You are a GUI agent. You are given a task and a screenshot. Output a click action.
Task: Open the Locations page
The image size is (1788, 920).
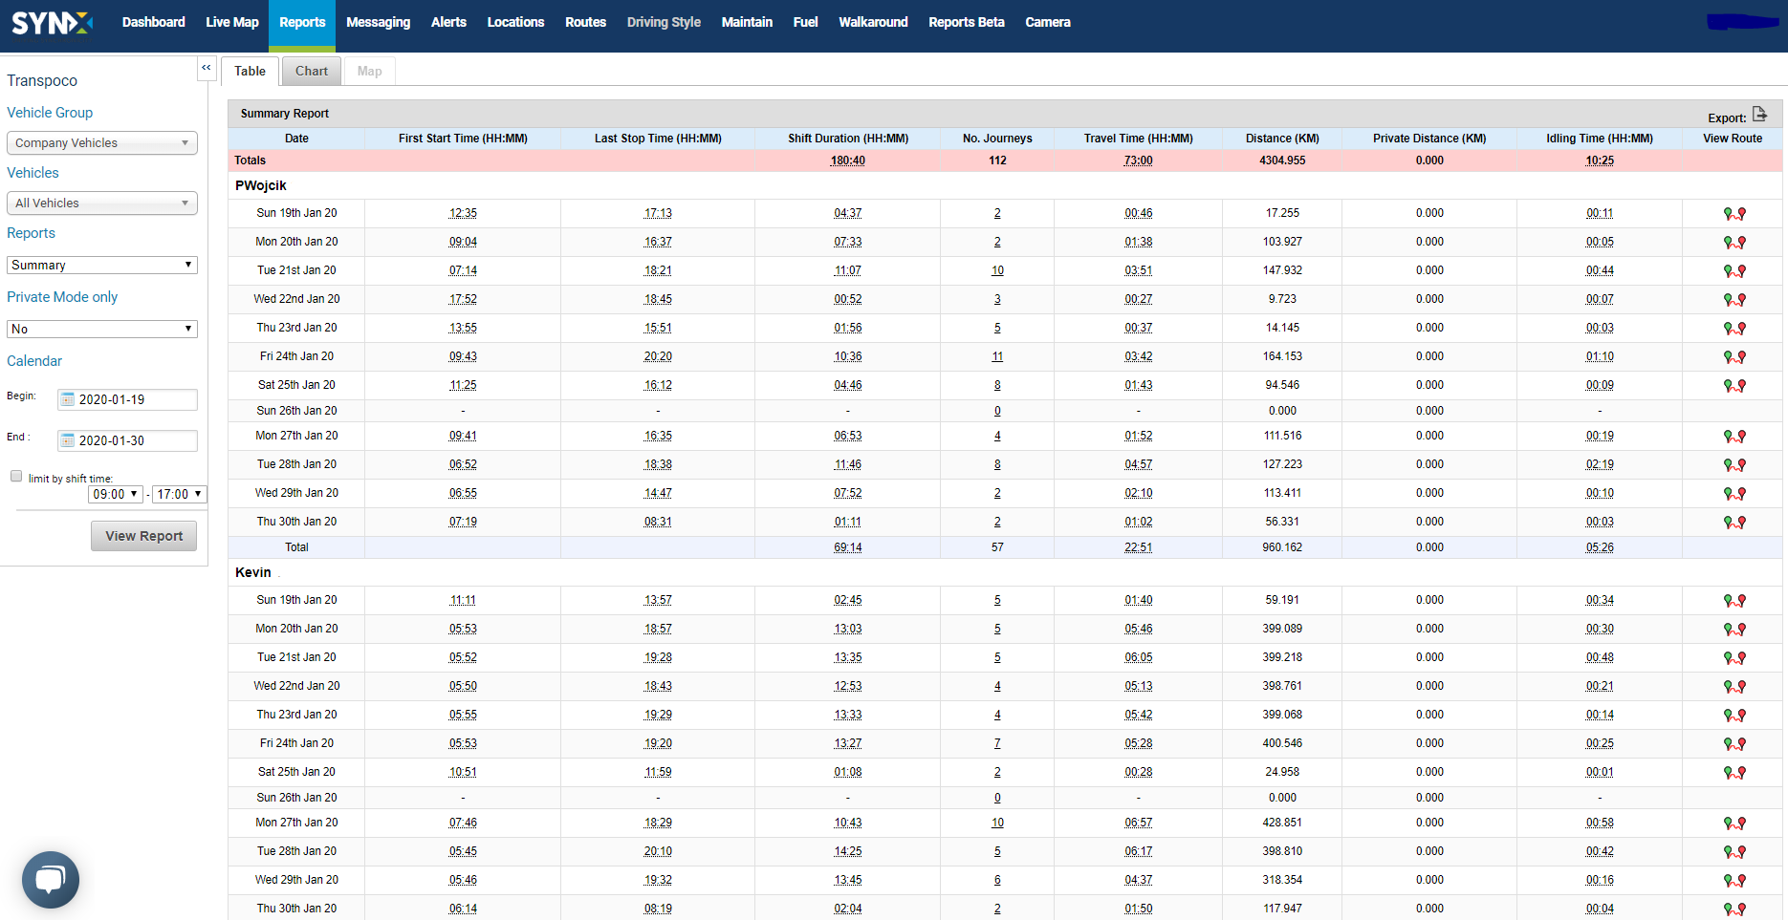(515, 22)
